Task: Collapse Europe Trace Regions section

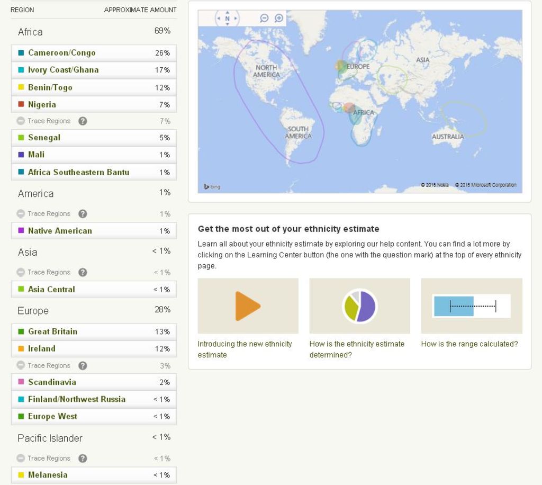Action: [x=21, y=365]
